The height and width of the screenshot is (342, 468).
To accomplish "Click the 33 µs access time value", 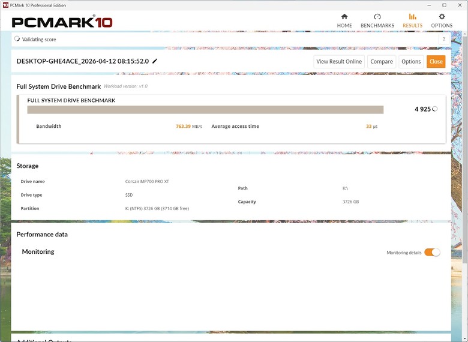I will tap(371, 126).
